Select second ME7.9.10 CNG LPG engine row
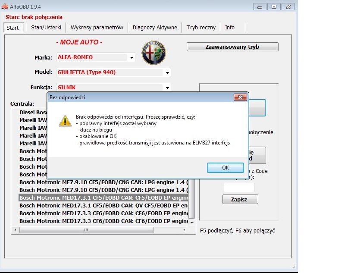Screen dimensions: 357x273 104,190
